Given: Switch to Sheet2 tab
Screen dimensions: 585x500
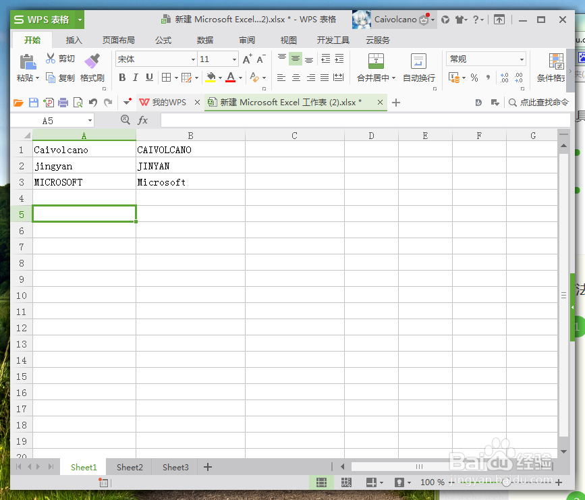Looking at the screenshot, I should click(130, 467).
